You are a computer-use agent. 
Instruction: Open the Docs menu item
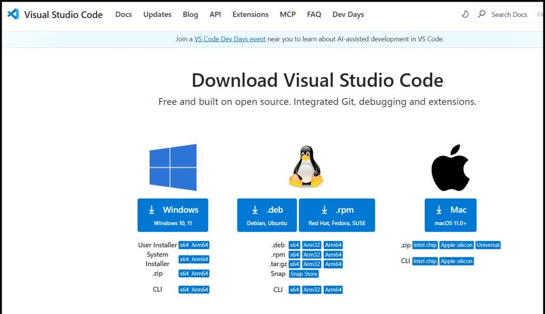(x=123, y=14)
